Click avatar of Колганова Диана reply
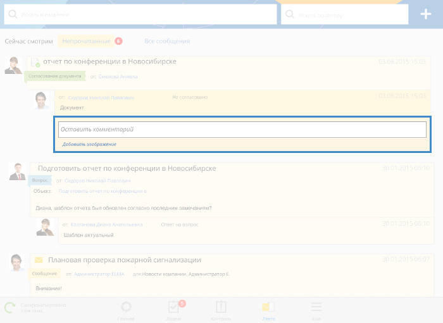The width and height of the screenshot is (443, 323). [x=45, y=227]
